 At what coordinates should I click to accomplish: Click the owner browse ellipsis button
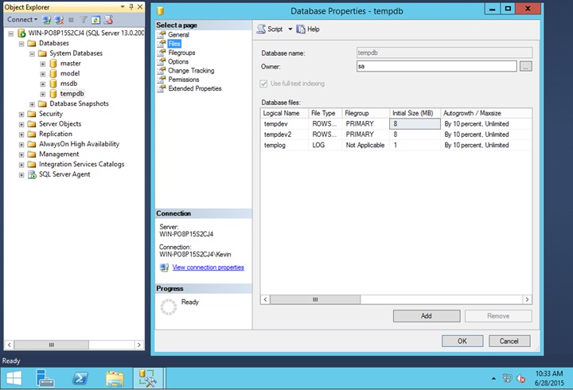(x=525, y=66)
